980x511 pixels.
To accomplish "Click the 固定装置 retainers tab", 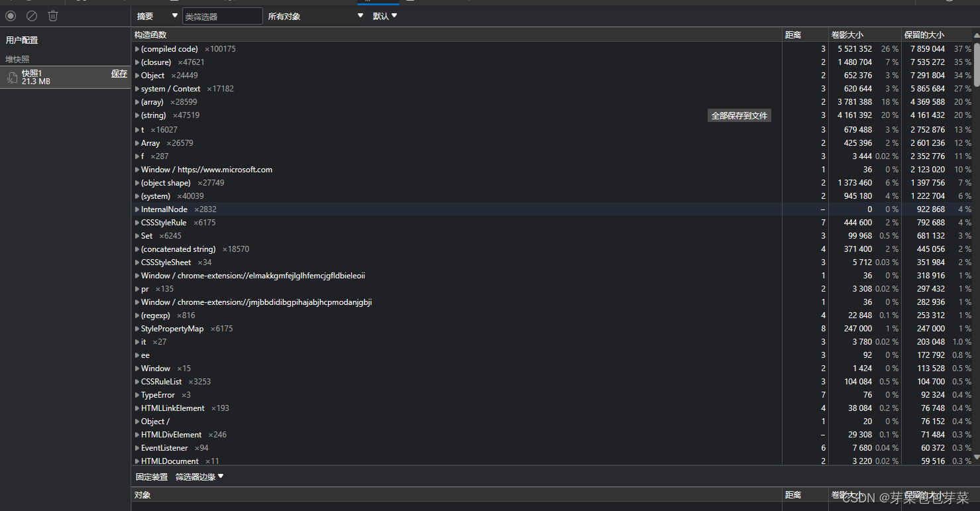I will pyautogui.click(x=152, y=477).
